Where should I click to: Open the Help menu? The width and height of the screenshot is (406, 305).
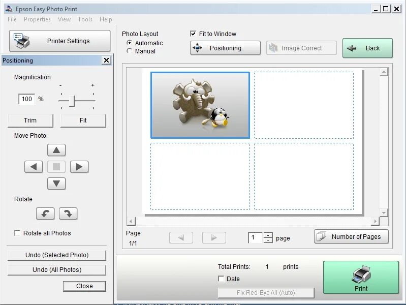(106, 19)
